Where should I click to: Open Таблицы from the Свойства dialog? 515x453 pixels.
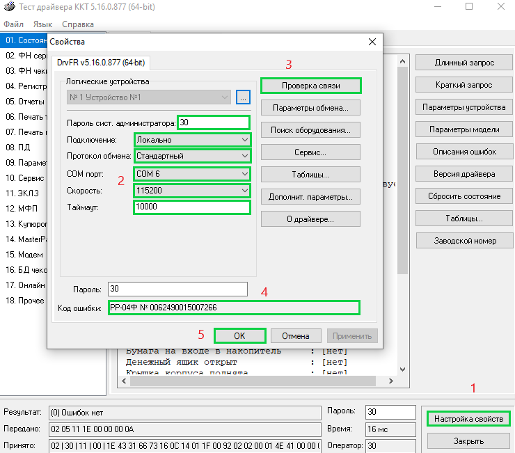click(310, 175)
